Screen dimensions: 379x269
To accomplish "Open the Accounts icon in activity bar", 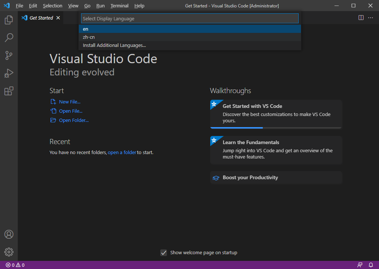I will (9, 234).
